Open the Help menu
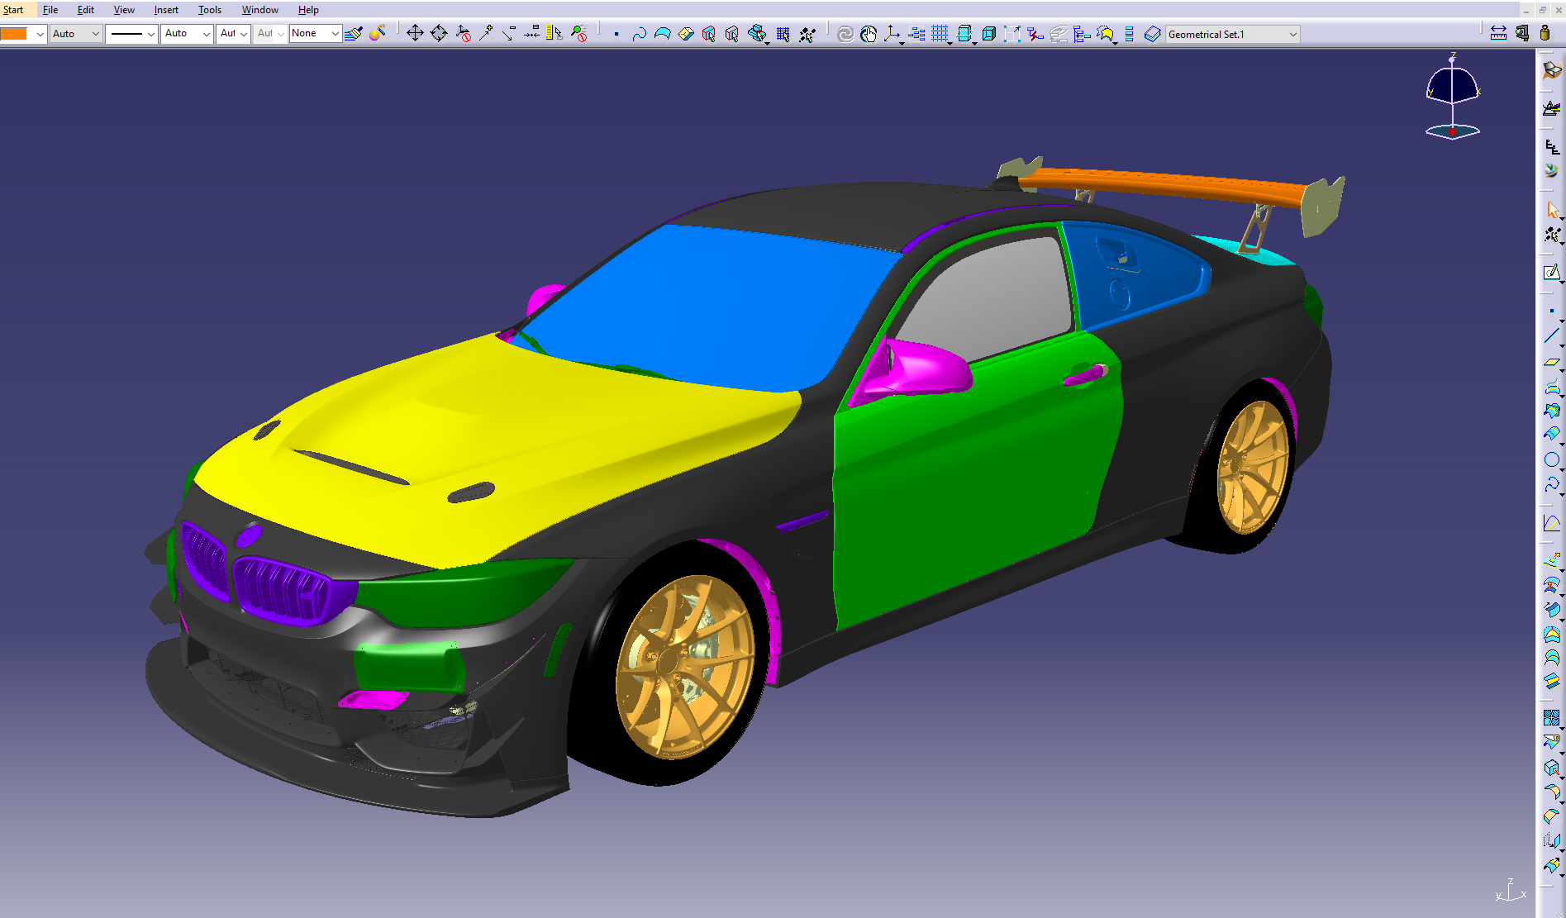This screenshot has height=918, width=1566. click(x=308, y=10)
